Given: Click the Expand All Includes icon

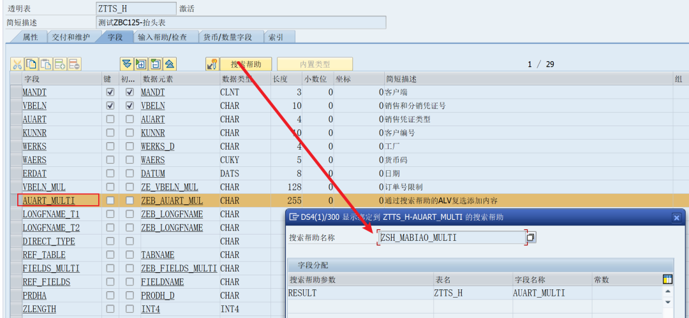Looking at the screenshot, I should [126, 64].
